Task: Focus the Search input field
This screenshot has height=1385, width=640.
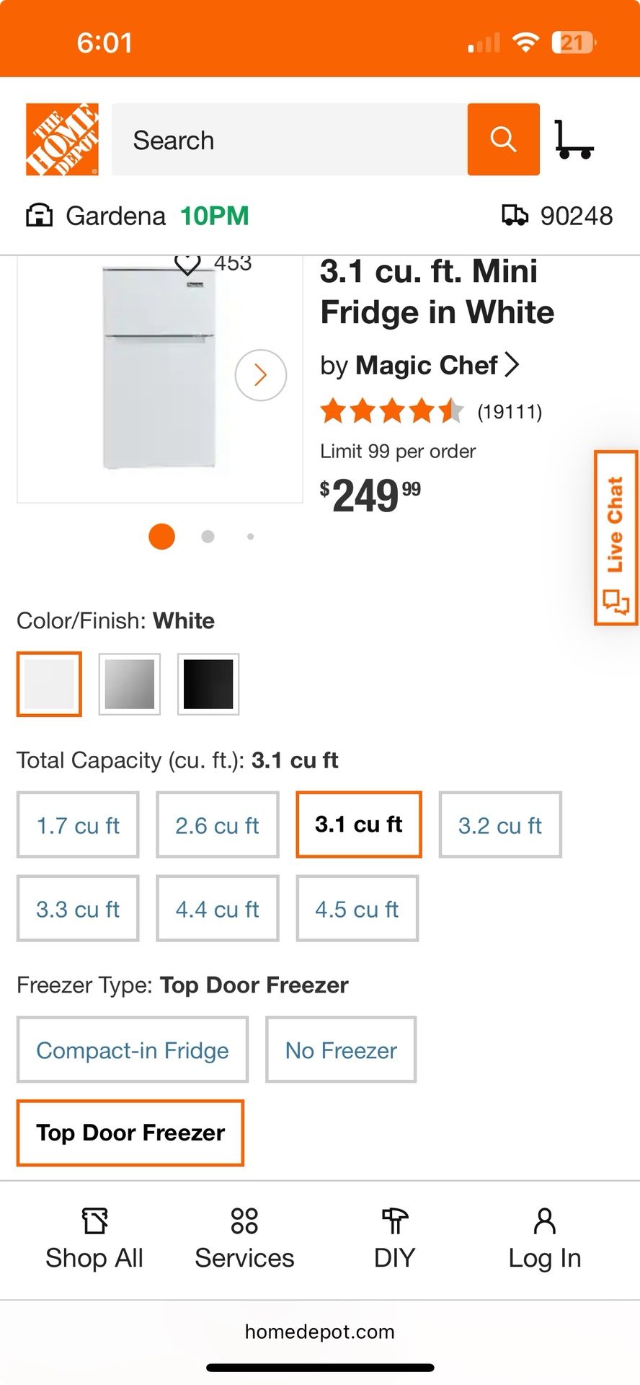Action: (x=290, y=139)
